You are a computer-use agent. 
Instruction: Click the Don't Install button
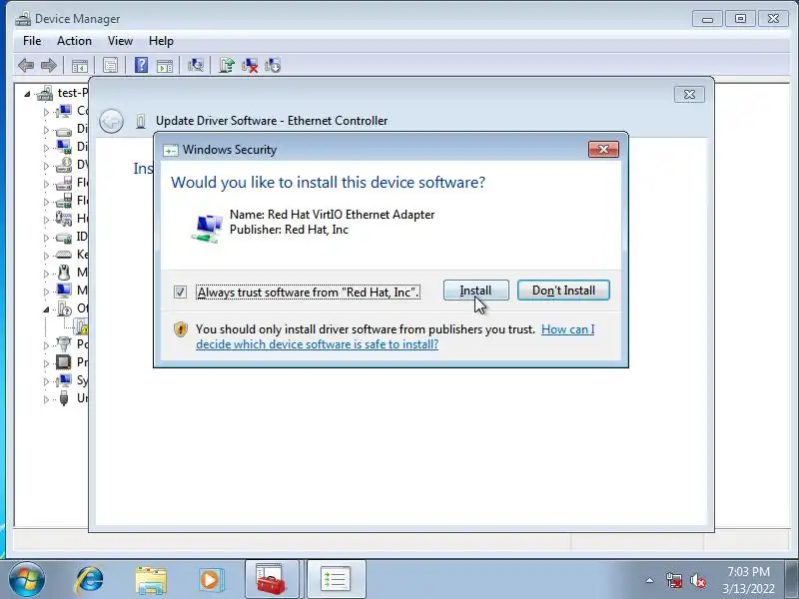point(563,291)
